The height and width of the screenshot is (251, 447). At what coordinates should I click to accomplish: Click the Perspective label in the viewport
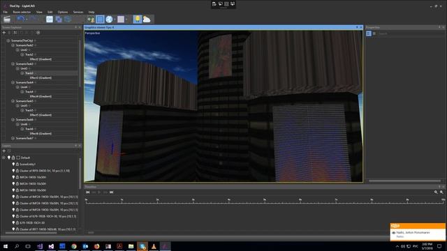pyautogui.click(x=92, y=33)
